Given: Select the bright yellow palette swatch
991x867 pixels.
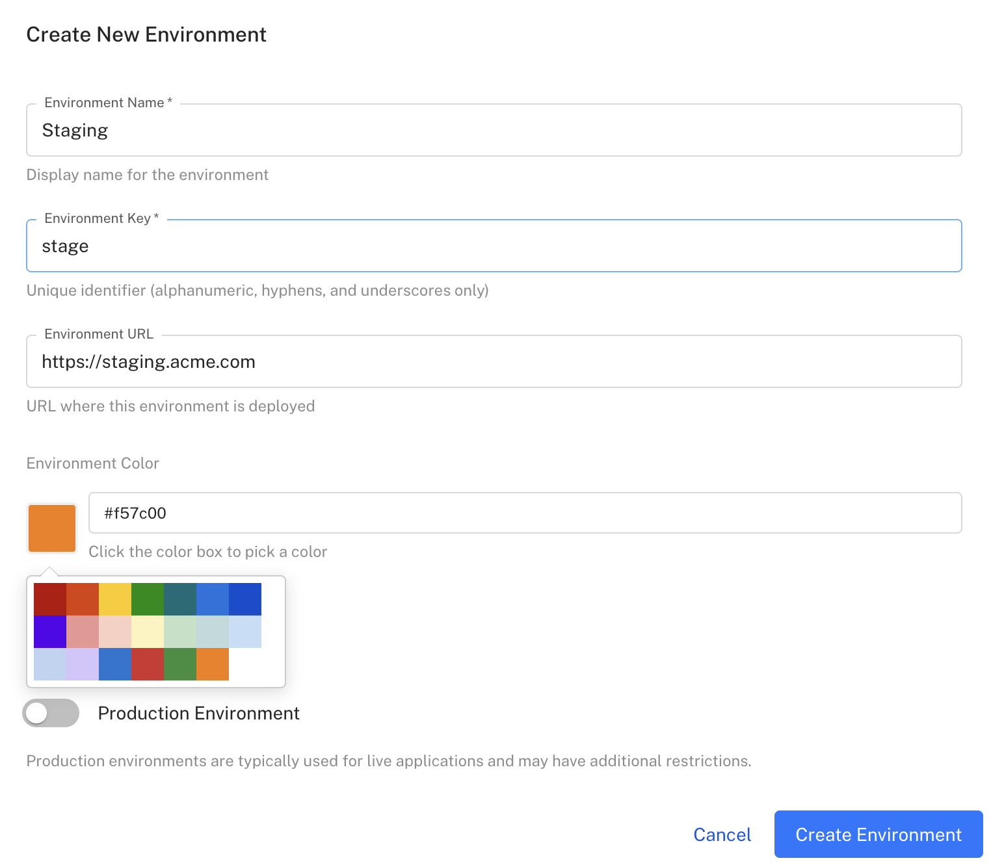Looking at the screenshot, I should tap(115, 599).
